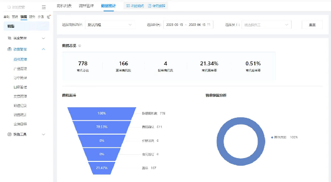
Task: Select the 数据统计 tab
Action: 108,6
